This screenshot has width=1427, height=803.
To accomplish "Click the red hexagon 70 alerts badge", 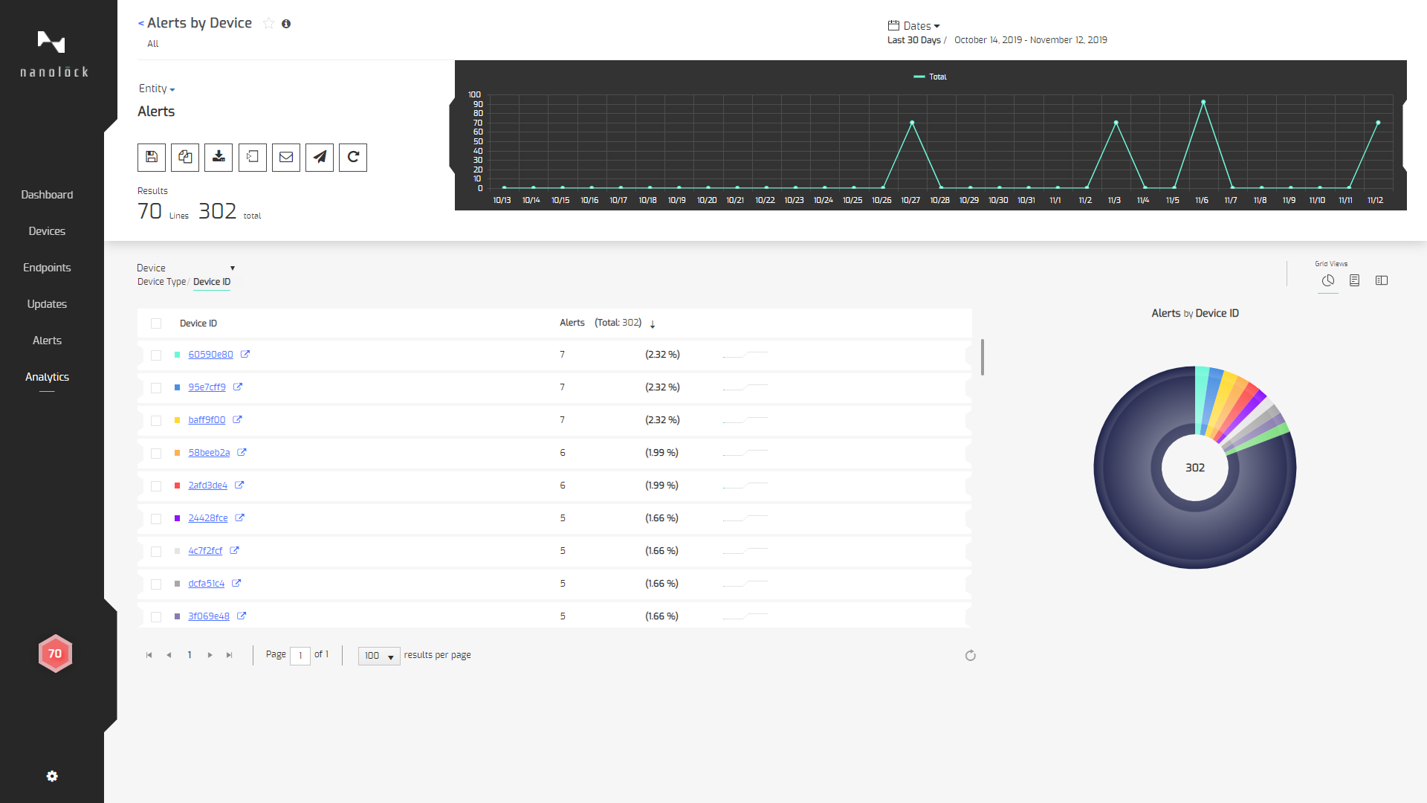I will pyautogui.click(x=55, y=654).
